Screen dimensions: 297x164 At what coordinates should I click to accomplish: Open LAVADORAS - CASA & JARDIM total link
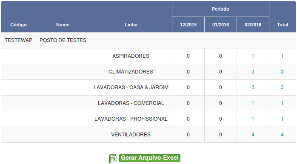[282, 88]
